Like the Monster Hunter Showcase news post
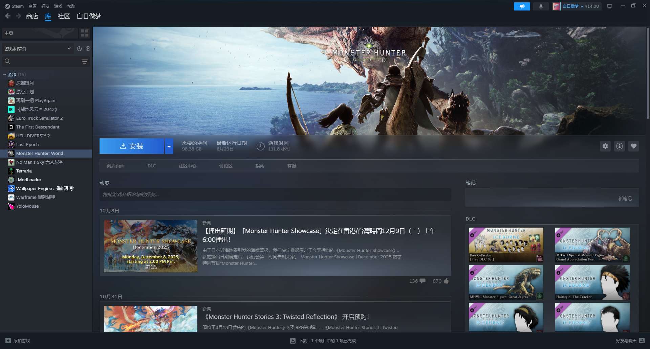 coord(446,281)
